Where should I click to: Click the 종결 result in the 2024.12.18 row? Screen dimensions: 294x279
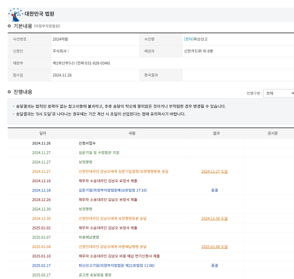[x=214, y=190]
